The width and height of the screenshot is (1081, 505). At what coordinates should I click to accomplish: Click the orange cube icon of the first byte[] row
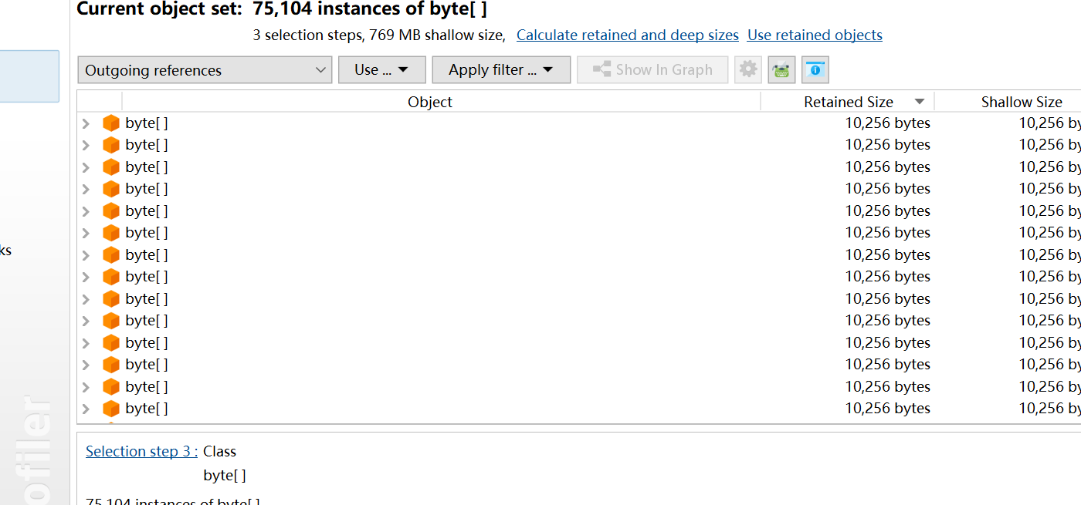(111, 123)
